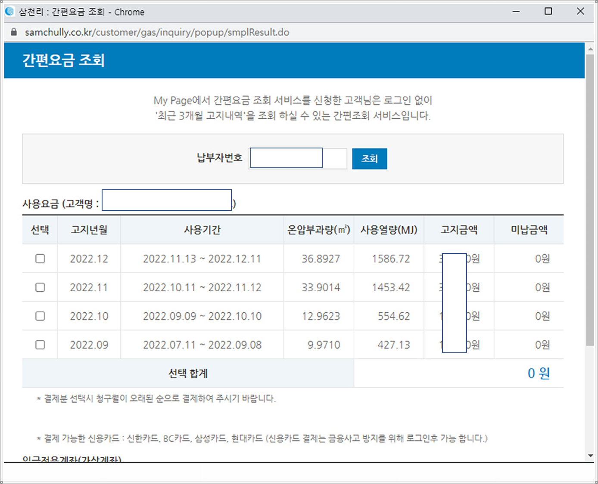Click the period 2022.11.13 ~ 2022.12.11
The image size is (598, 484).
(202, 259)
